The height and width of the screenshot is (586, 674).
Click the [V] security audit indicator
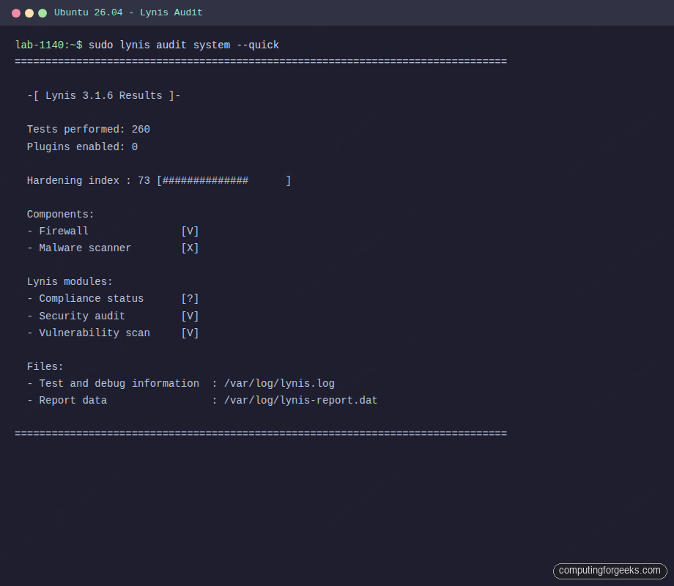coord(190,316)
